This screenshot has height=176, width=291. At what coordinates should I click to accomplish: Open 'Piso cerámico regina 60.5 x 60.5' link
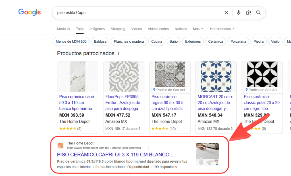(x=169, y=102)
